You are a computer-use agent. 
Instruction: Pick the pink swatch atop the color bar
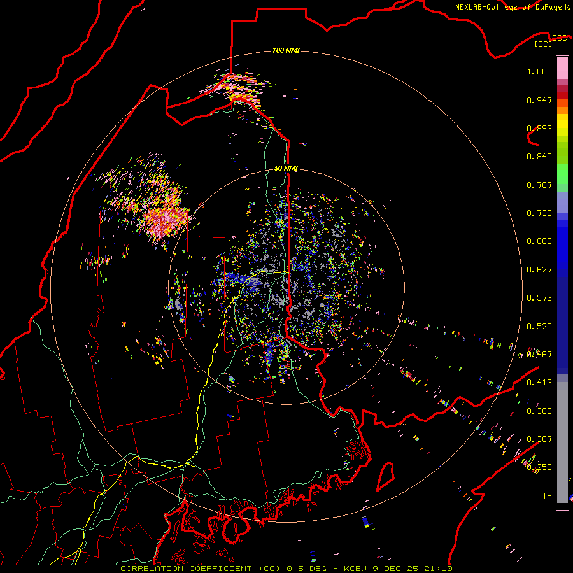[562, 67]
